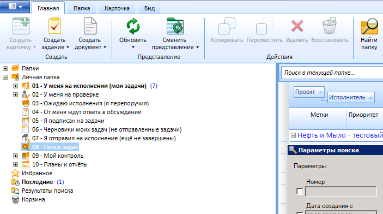Click the Поиск в текущей папке search field
The width and height of the screenshot is (383, 214).
coord(332,73)
